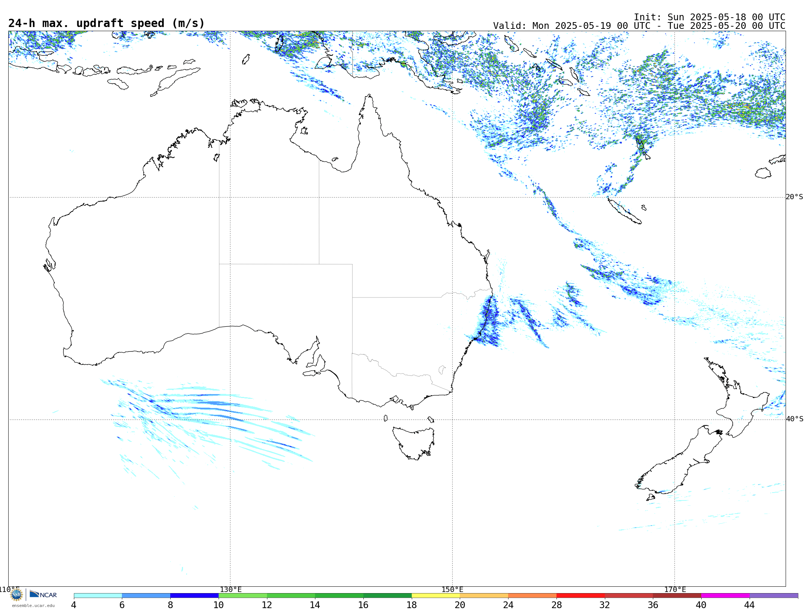Click the light cyan 4-6 color swatch
This screenshot has width=810, height=610.
98,596
